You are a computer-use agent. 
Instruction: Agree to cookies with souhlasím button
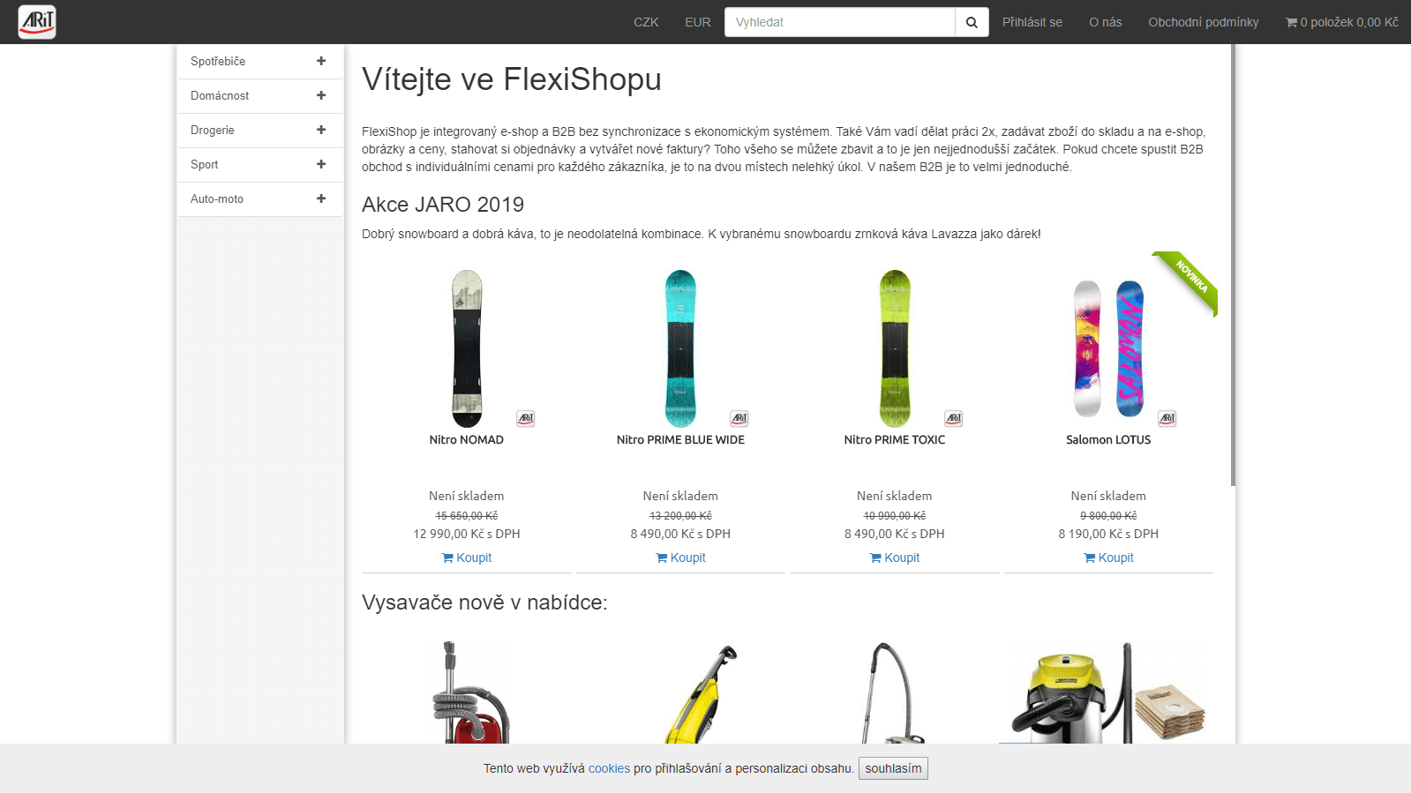click(x=893, y=768)
